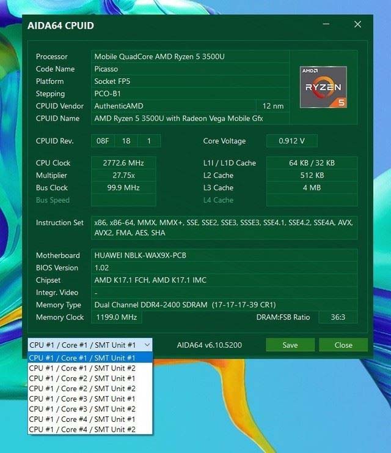Select CPU #1 / Core #4 / SMT Unit #2
The height and width of the screenshot is (453, 391).
[90, 429]
